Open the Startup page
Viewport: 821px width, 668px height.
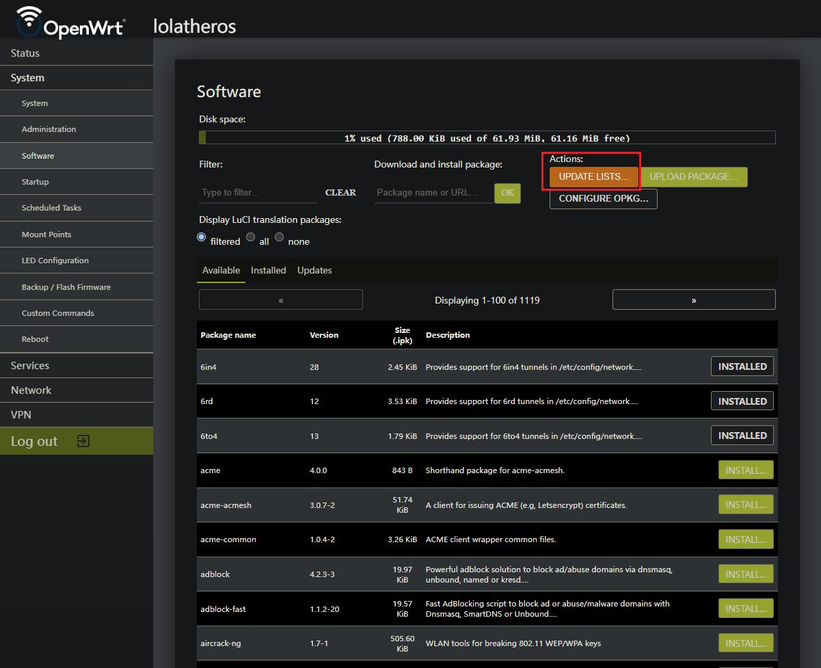pos(77,182)
